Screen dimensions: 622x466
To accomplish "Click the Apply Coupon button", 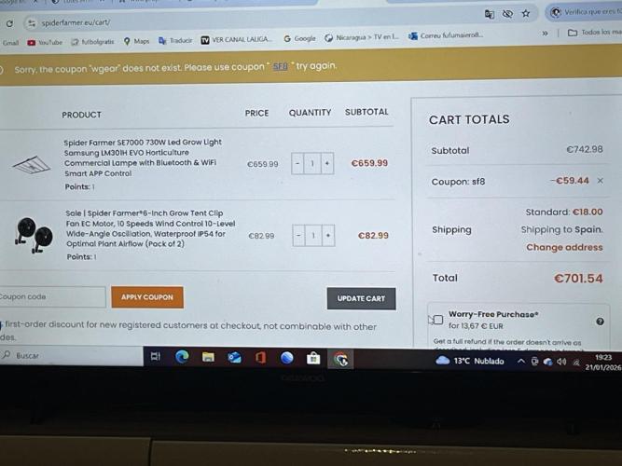I will pyautogui.click(x=147, y=297).
